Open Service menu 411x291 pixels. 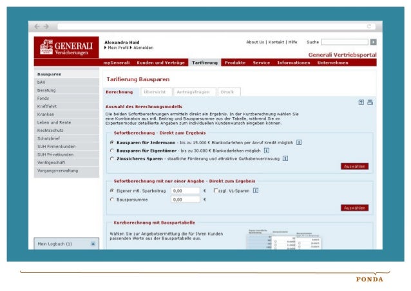262,62
